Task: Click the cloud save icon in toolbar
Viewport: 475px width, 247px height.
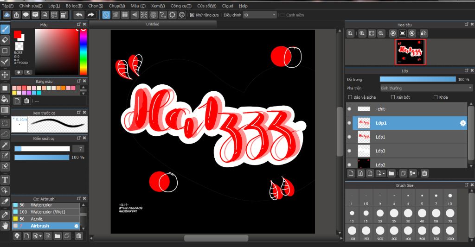Action: pos(7,15)
